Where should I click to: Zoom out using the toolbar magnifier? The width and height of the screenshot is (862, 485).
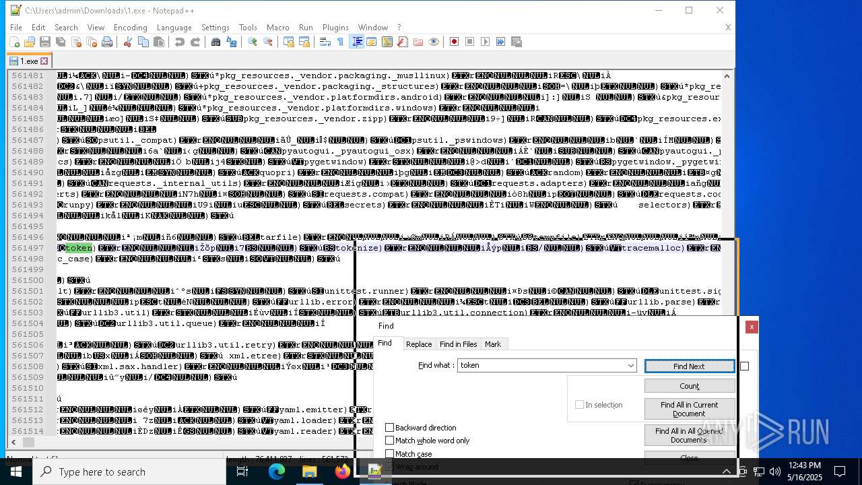pos(267,42)
